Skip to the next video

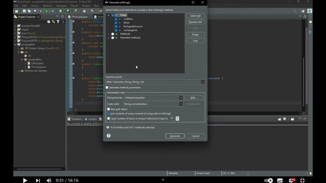click(x=38, y=180)
